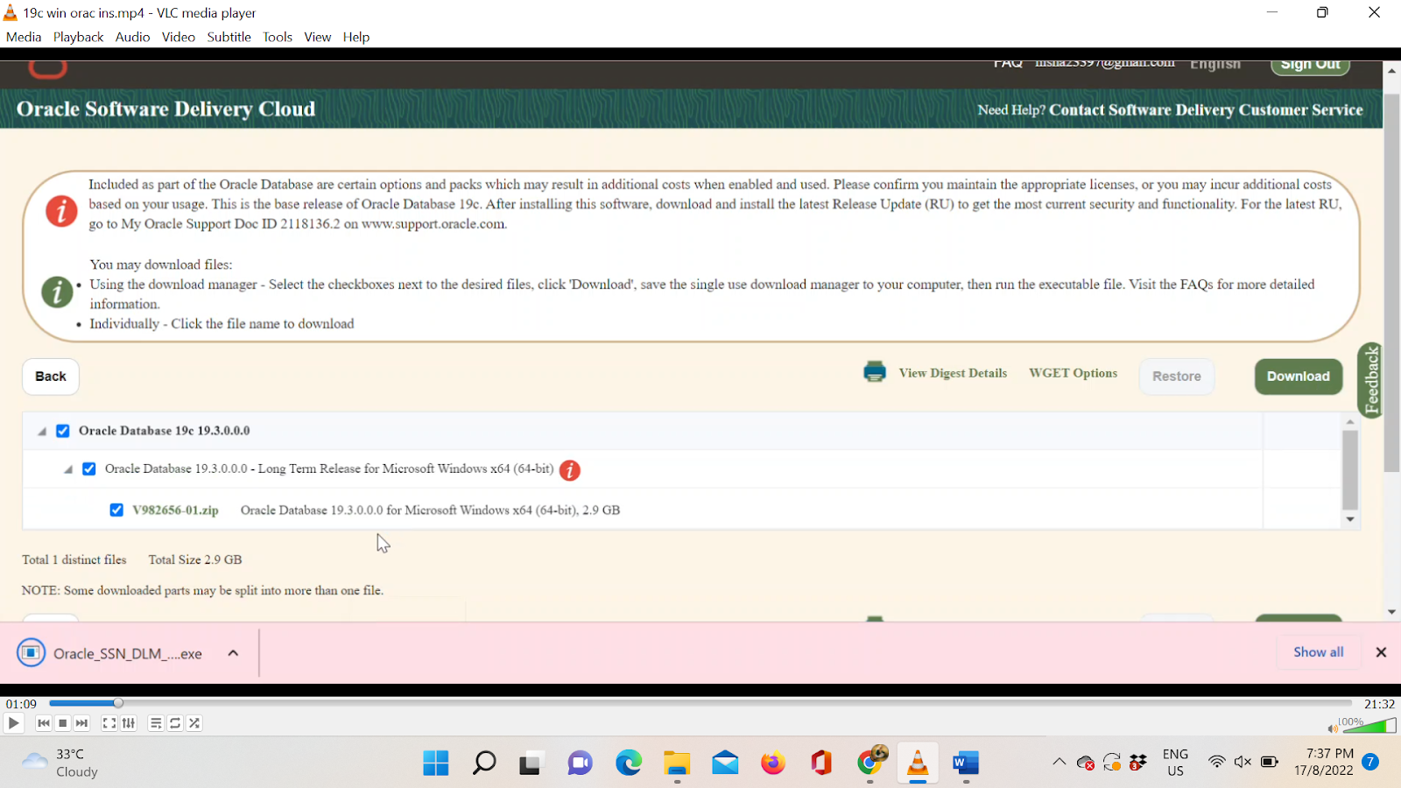Switch to Word on the taskbar
Image resolution: width=1401 pixels, height=788 pixels.
966,763
